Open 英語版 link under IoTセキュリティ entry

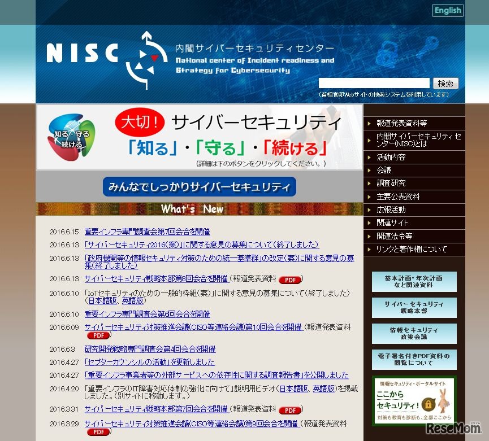[x=132, y=300]
